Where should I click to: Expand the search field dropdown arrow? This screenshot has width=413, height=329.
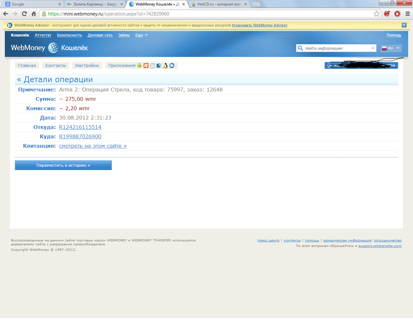[x=373, y=48]
